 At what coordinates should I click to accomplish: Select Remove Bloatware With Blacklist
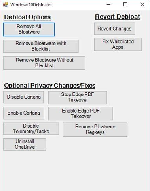[x=41, y=46]
